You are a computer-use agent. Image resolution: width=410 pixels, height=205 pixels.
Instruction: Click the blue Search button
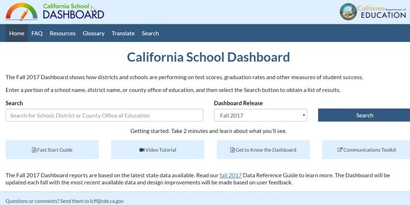coord(364,115)
